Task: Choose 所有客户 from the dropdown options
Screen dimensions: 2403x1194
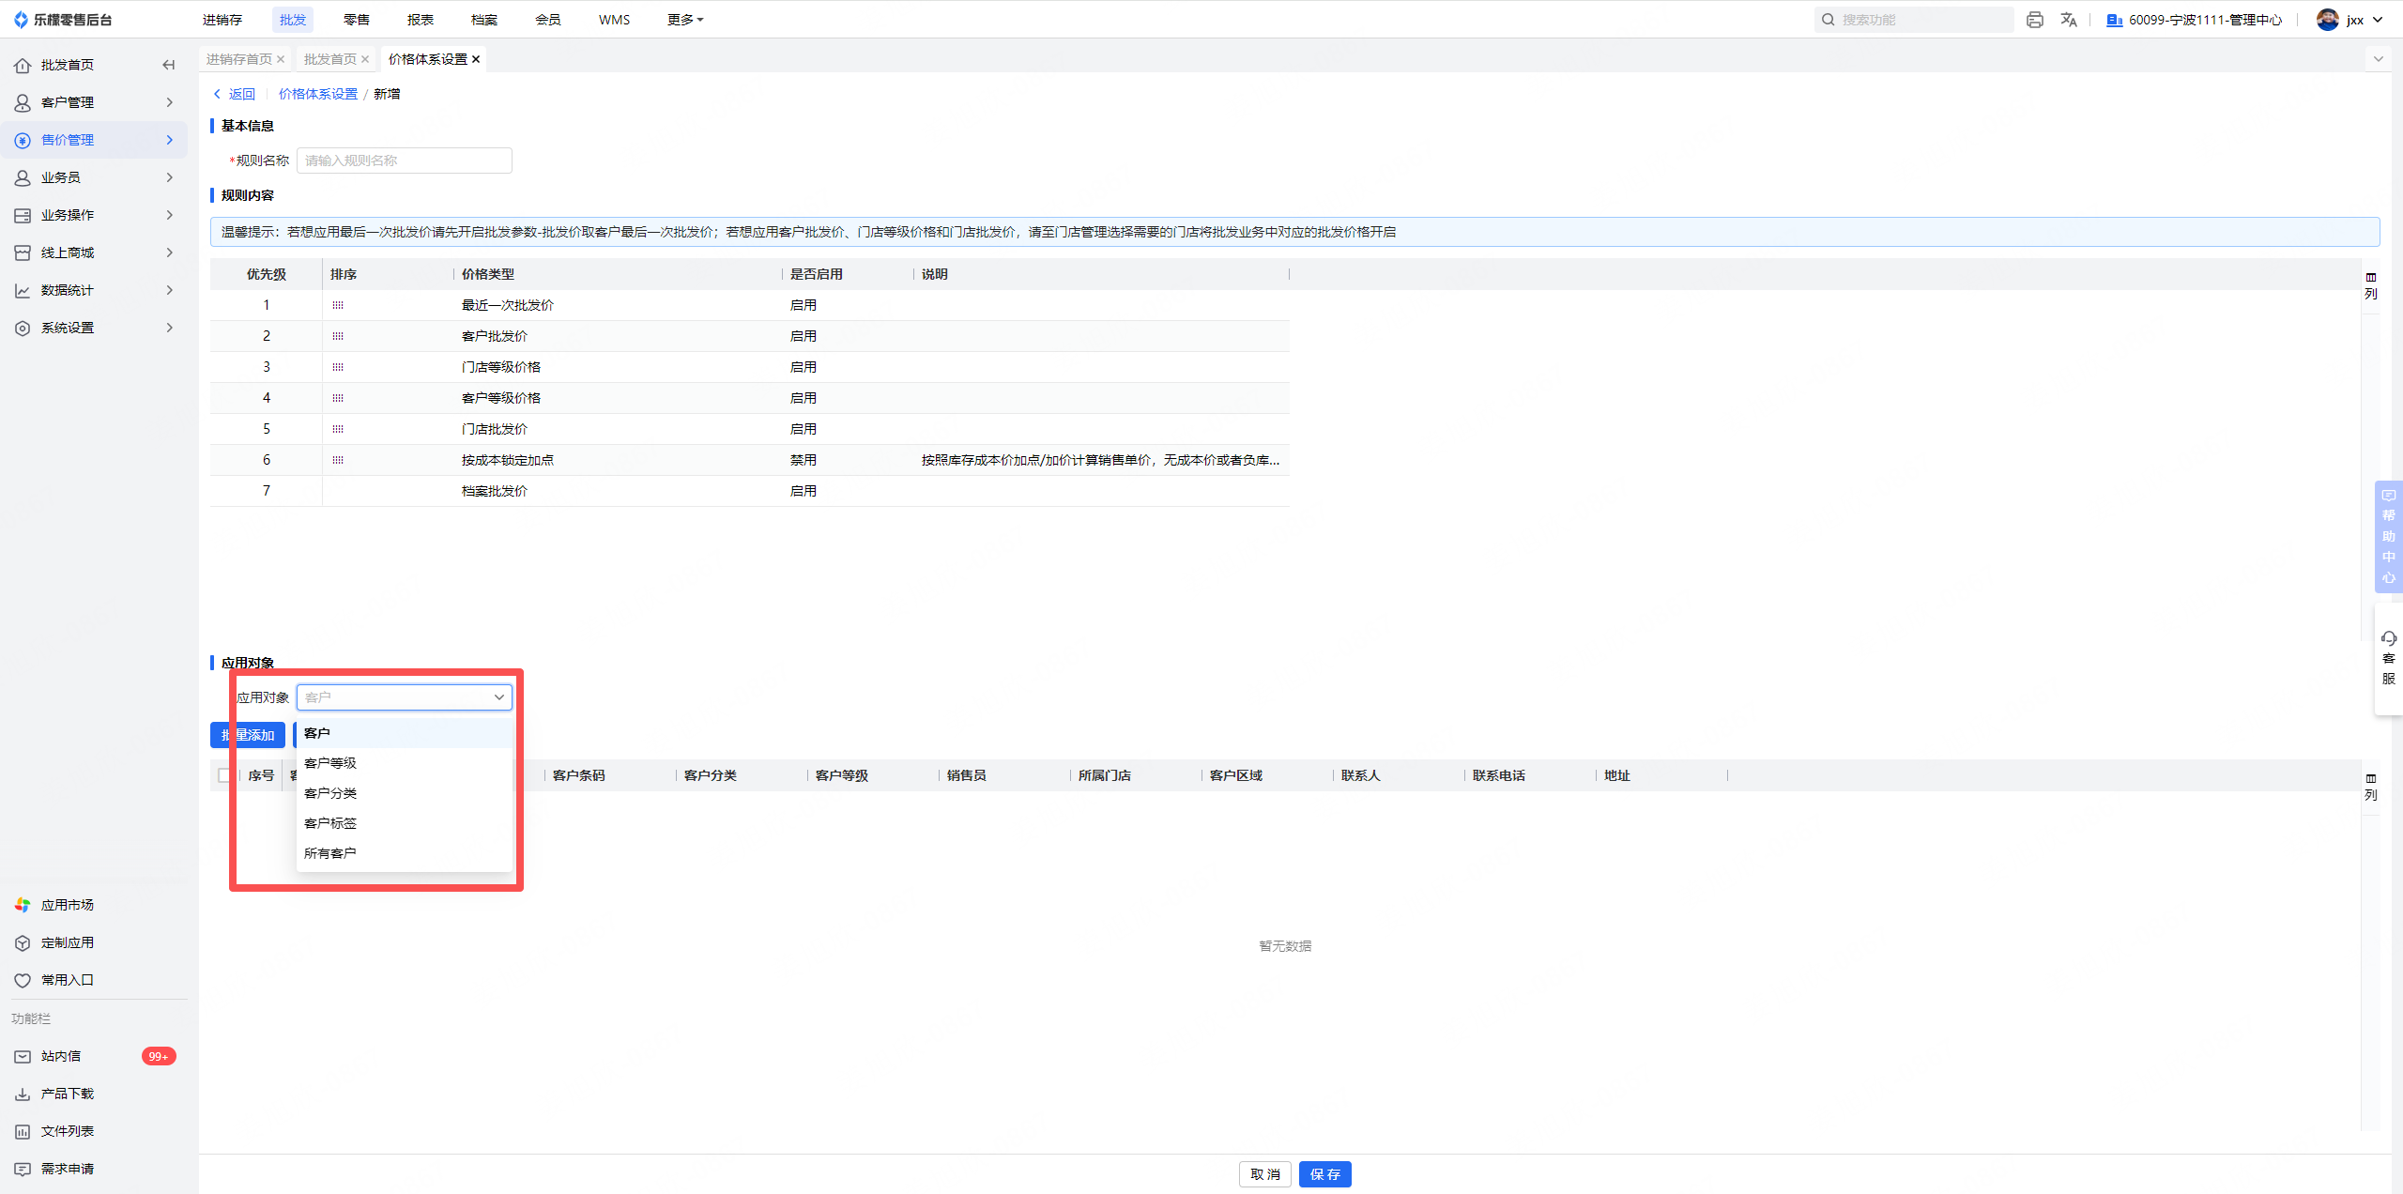Action: point(330,853)
